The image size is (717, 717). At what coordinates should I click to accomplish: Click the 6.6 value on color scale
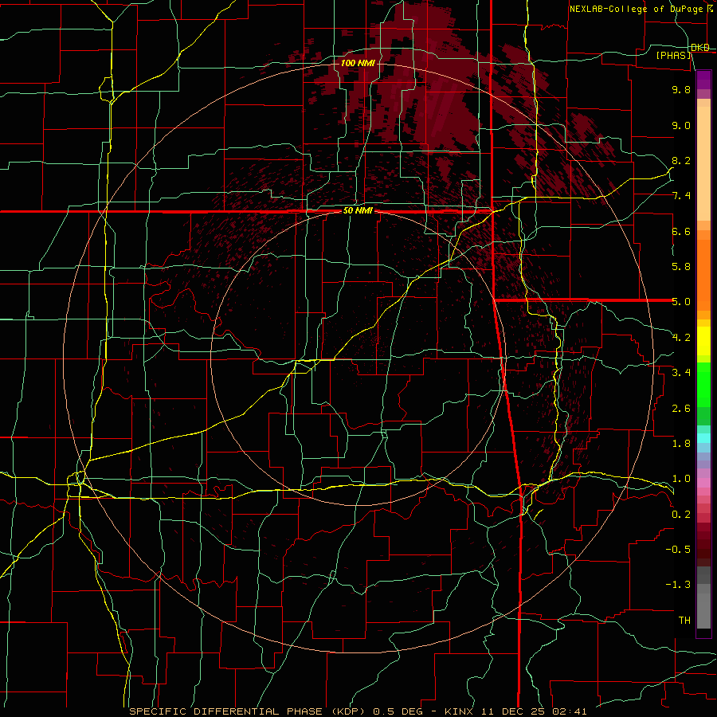click(681, 231)
